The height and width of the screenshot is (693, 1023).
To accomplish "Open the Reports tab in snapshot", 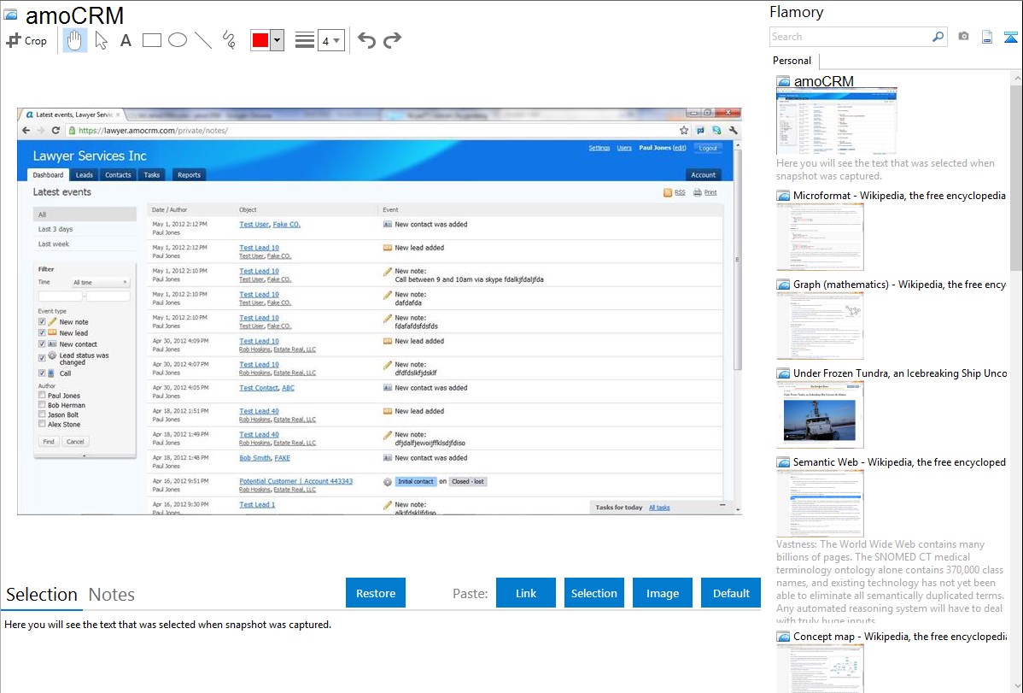I will coord(190,175).
